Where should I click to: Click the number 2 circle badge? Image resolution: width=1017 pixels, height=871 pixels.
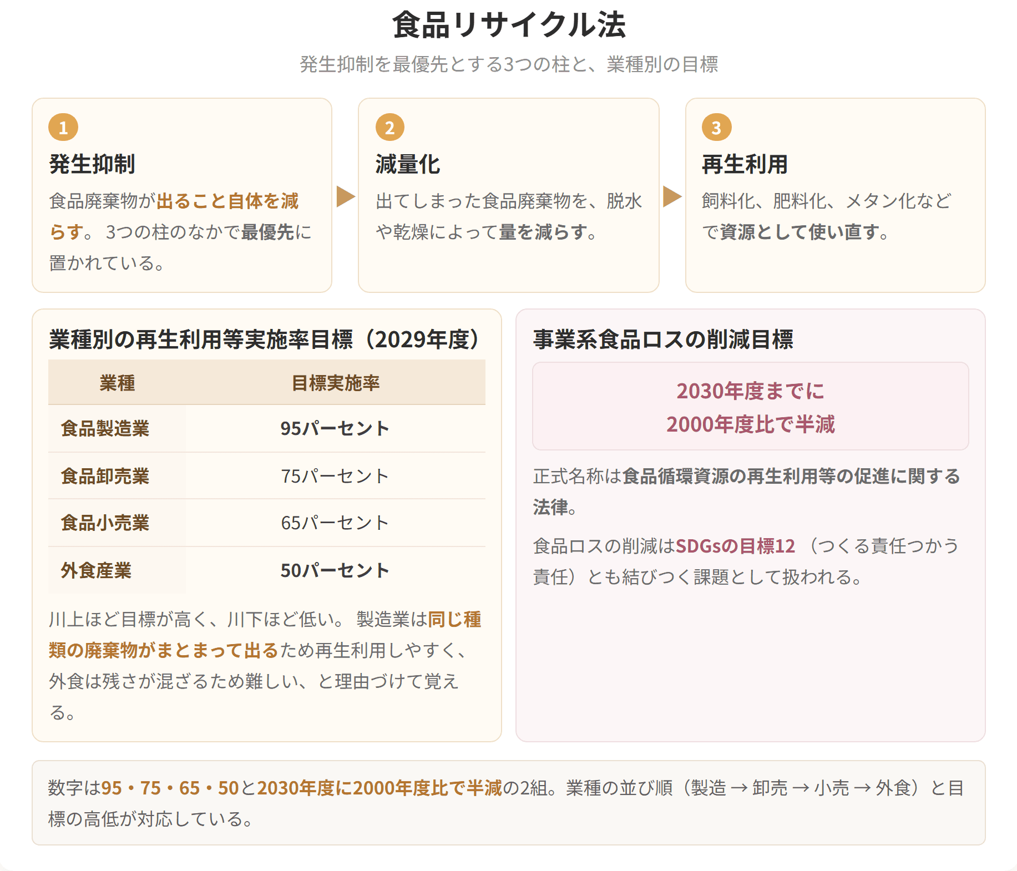(390, 128)
